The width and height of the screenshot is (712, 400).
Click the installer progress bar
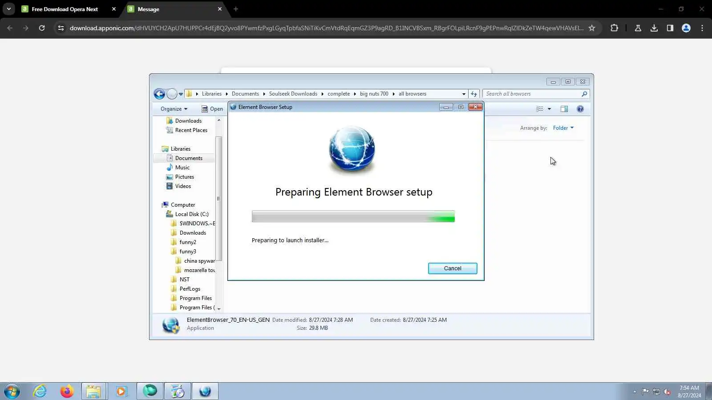(x=353, y=216)
